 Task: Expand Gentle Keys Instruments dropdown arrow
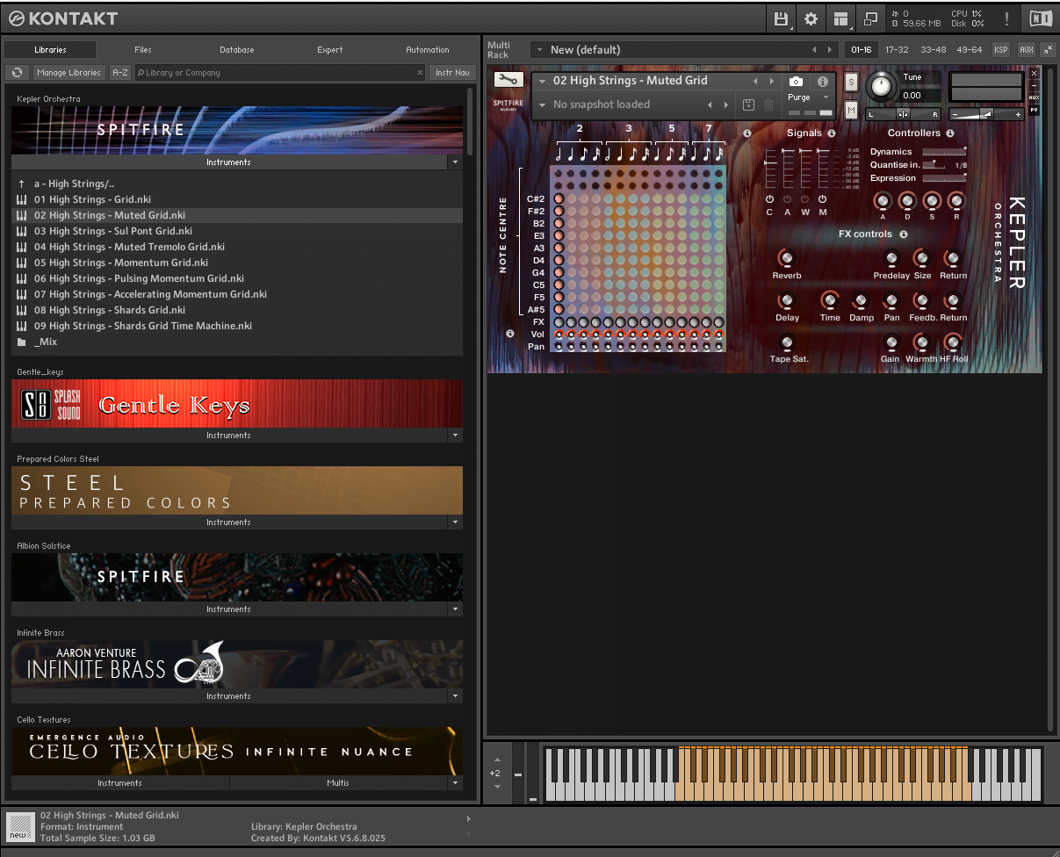point(455,436)
